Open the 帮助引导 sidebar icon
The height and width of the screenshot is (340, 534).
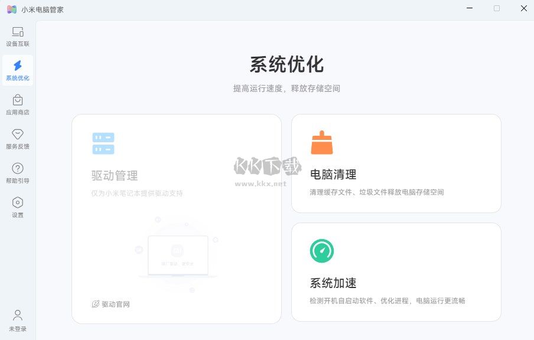[17, 169]
